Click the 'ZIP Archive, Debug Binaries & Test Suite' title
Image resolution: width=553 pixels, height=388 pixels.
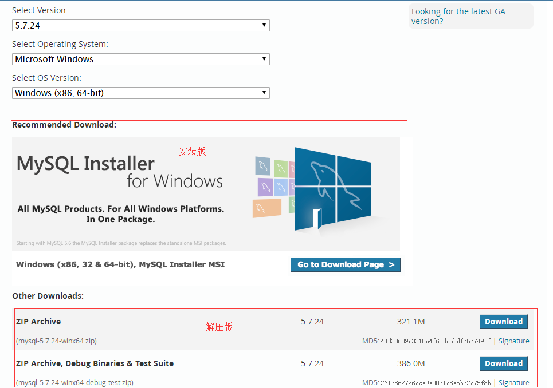(x=95, y=363)
